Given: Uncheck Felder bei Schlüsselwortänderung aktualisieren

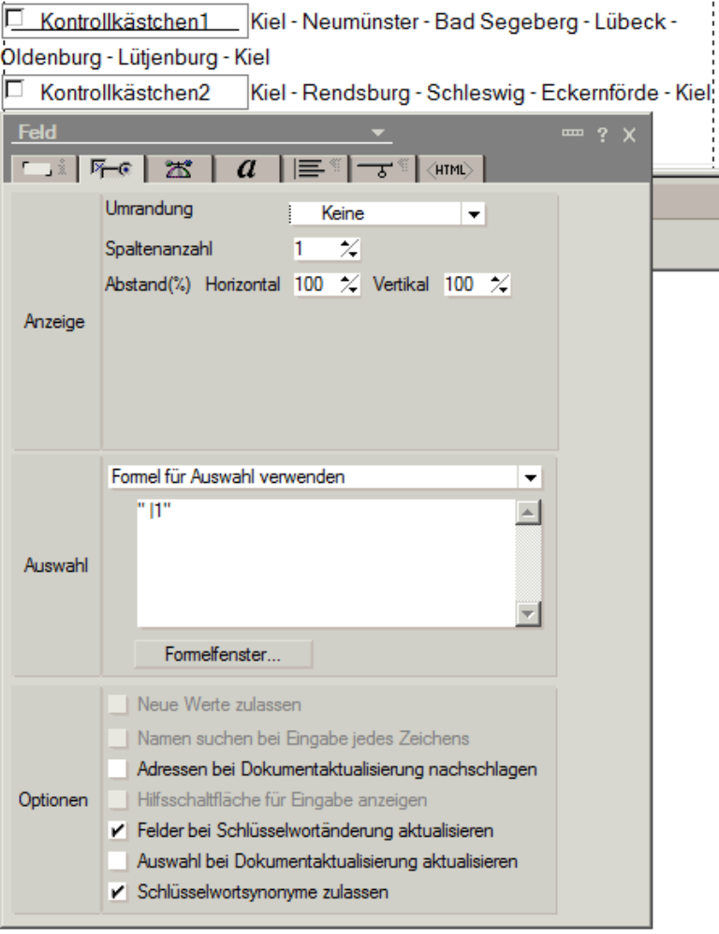Looking at the screenshot, I should [x=118, y=830].
